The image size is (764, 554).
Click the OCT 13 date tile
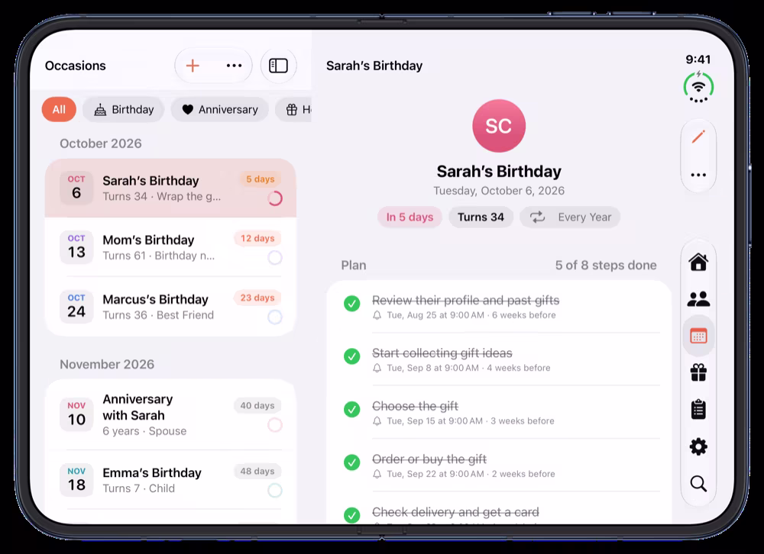76,246
